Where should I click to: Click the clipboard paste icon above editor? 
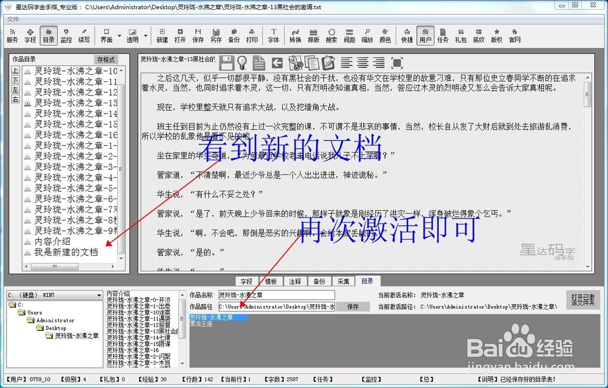tap(328, 63)
